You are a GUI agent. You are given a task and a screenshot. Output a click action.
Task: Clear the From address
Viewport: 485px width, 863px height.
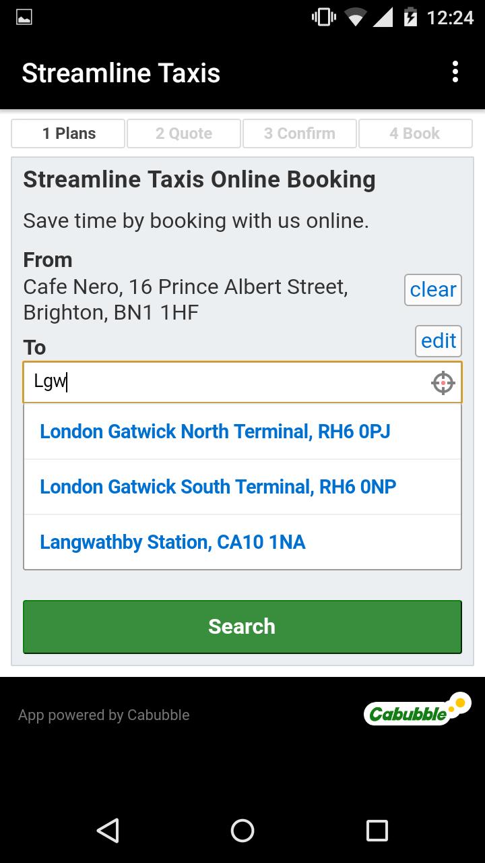tap(433, 289)
